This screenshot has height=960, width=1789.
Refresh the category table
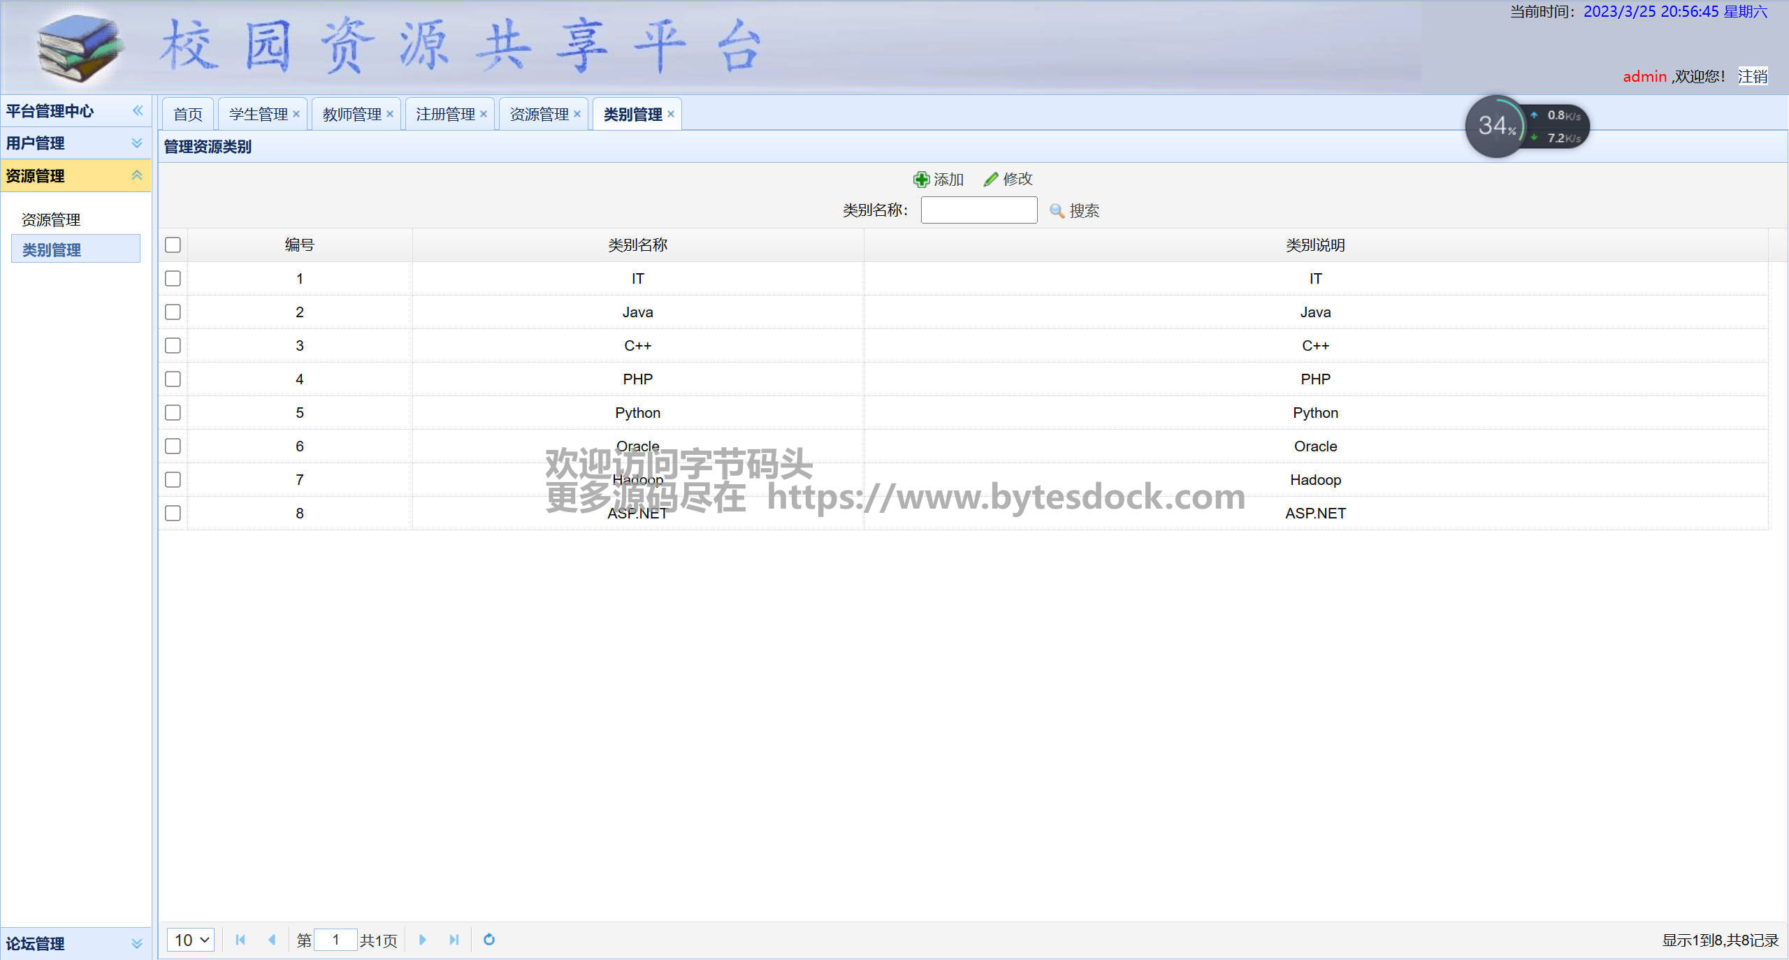(489, 940)
